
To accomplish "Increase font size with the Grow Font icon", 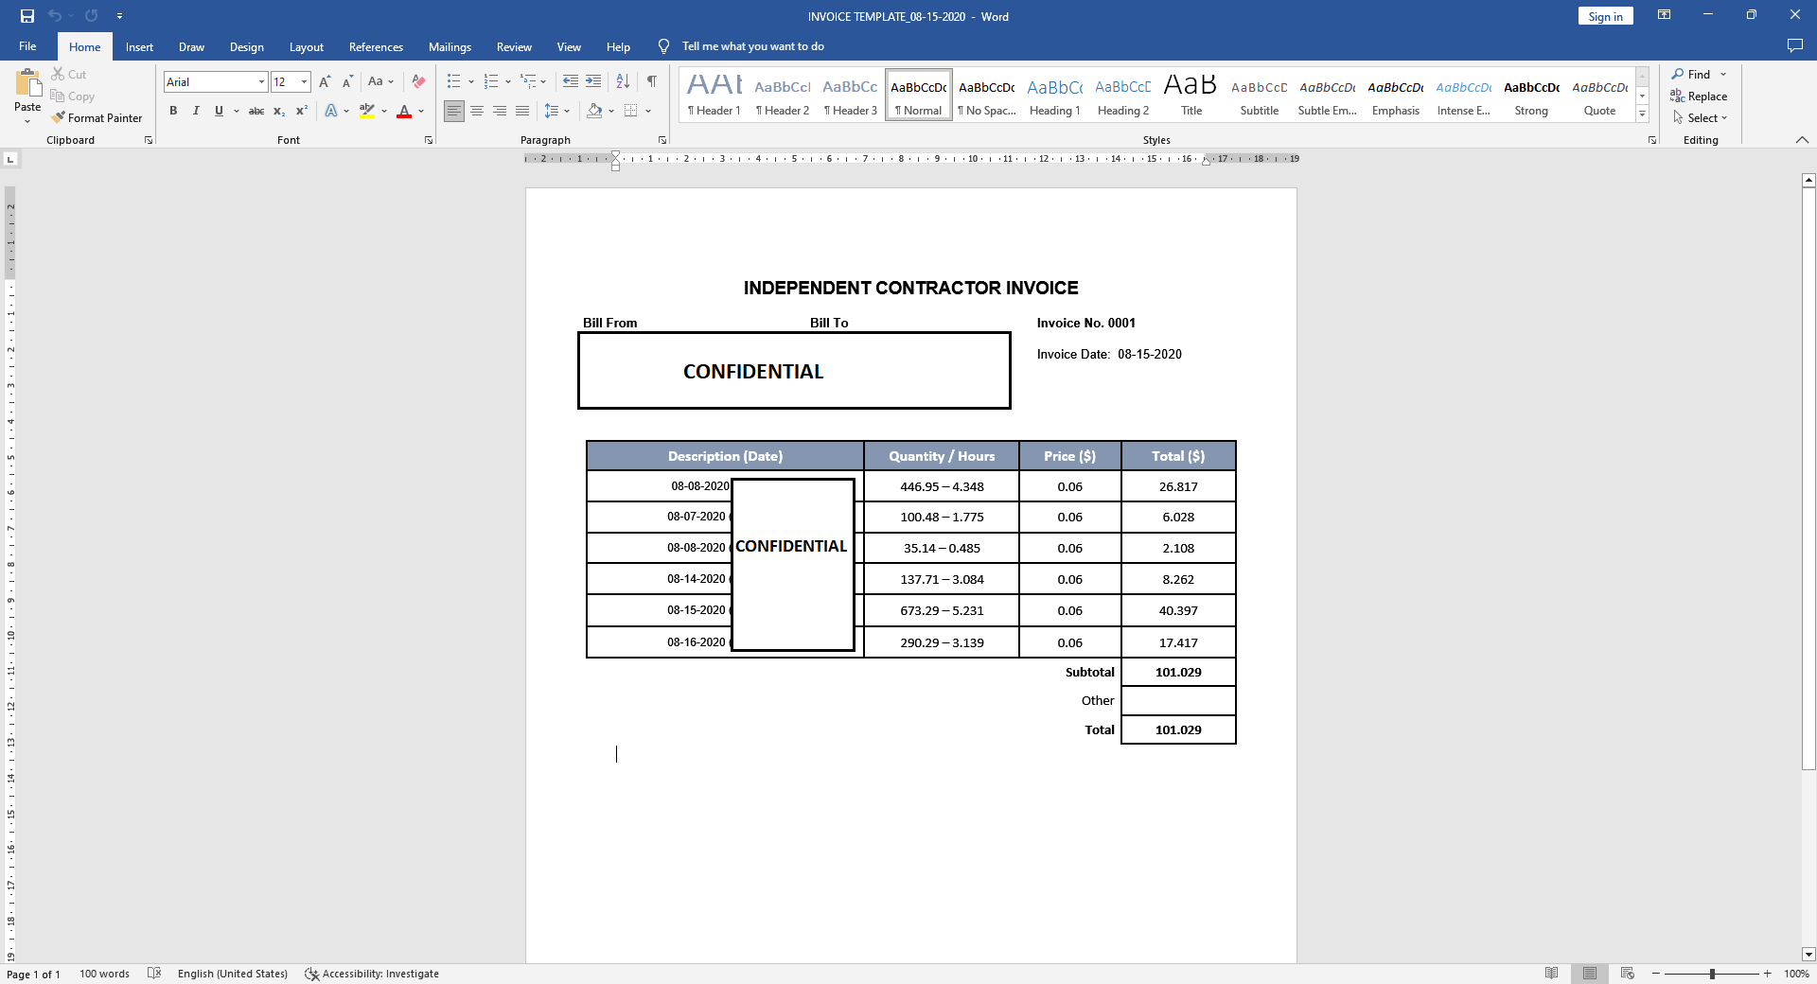I will pyautogui.click(x=326, y=82).
